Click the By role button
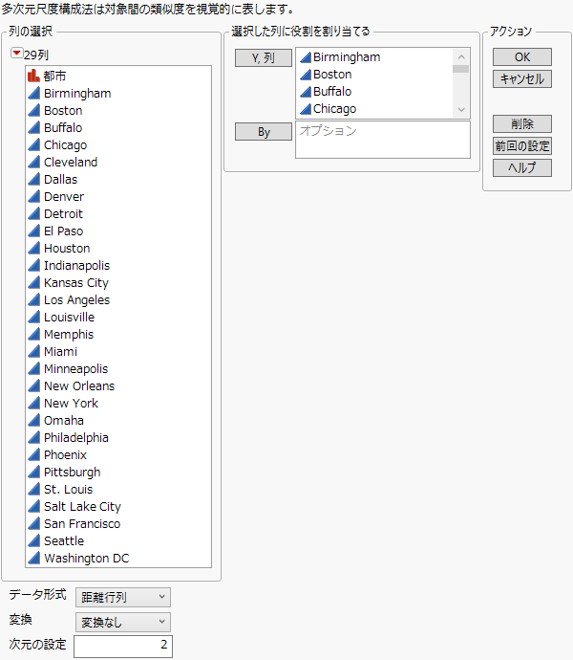Image resolution: width=573 pixels, height=660 pixels. coord(264,132)
